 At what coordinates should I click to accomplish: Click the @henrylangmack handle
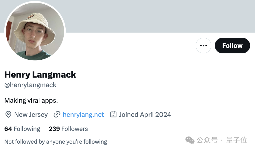click(30, 85)
